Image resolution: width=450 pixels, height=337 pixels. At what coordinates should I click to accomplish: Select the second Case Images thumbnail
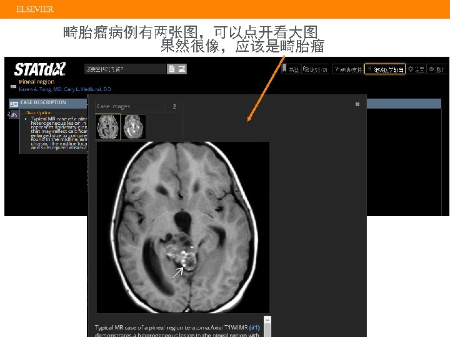coord(134,127)
